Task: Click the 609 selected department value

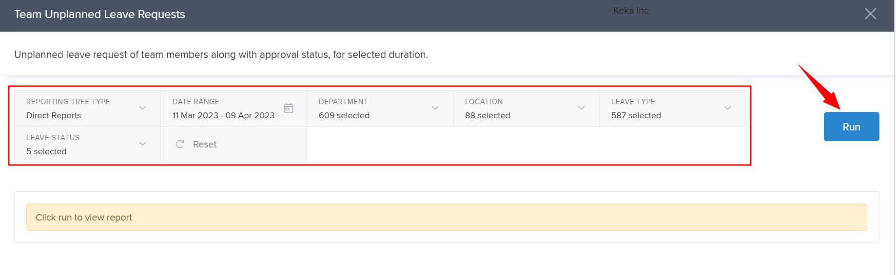Action: pos(344,115)
